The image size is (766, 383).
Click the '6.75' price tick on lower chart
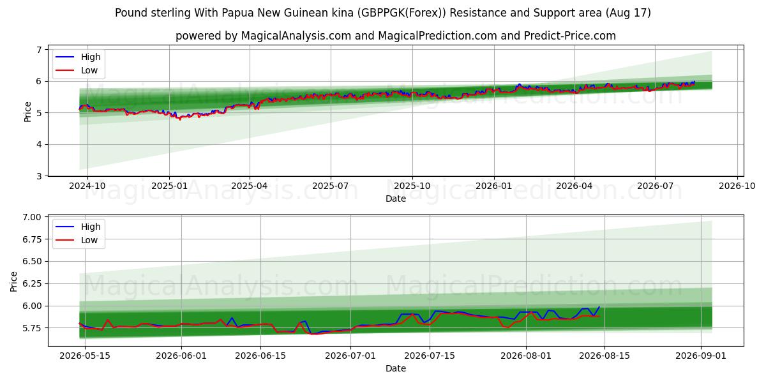(x=32, y=239)
